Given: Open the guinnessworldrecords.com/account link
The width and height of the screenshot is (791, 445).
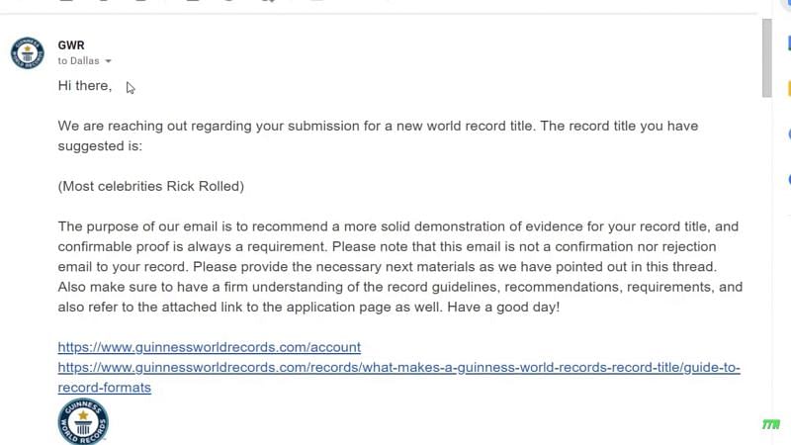Looking at the screenshot, I should coord(210,347).
